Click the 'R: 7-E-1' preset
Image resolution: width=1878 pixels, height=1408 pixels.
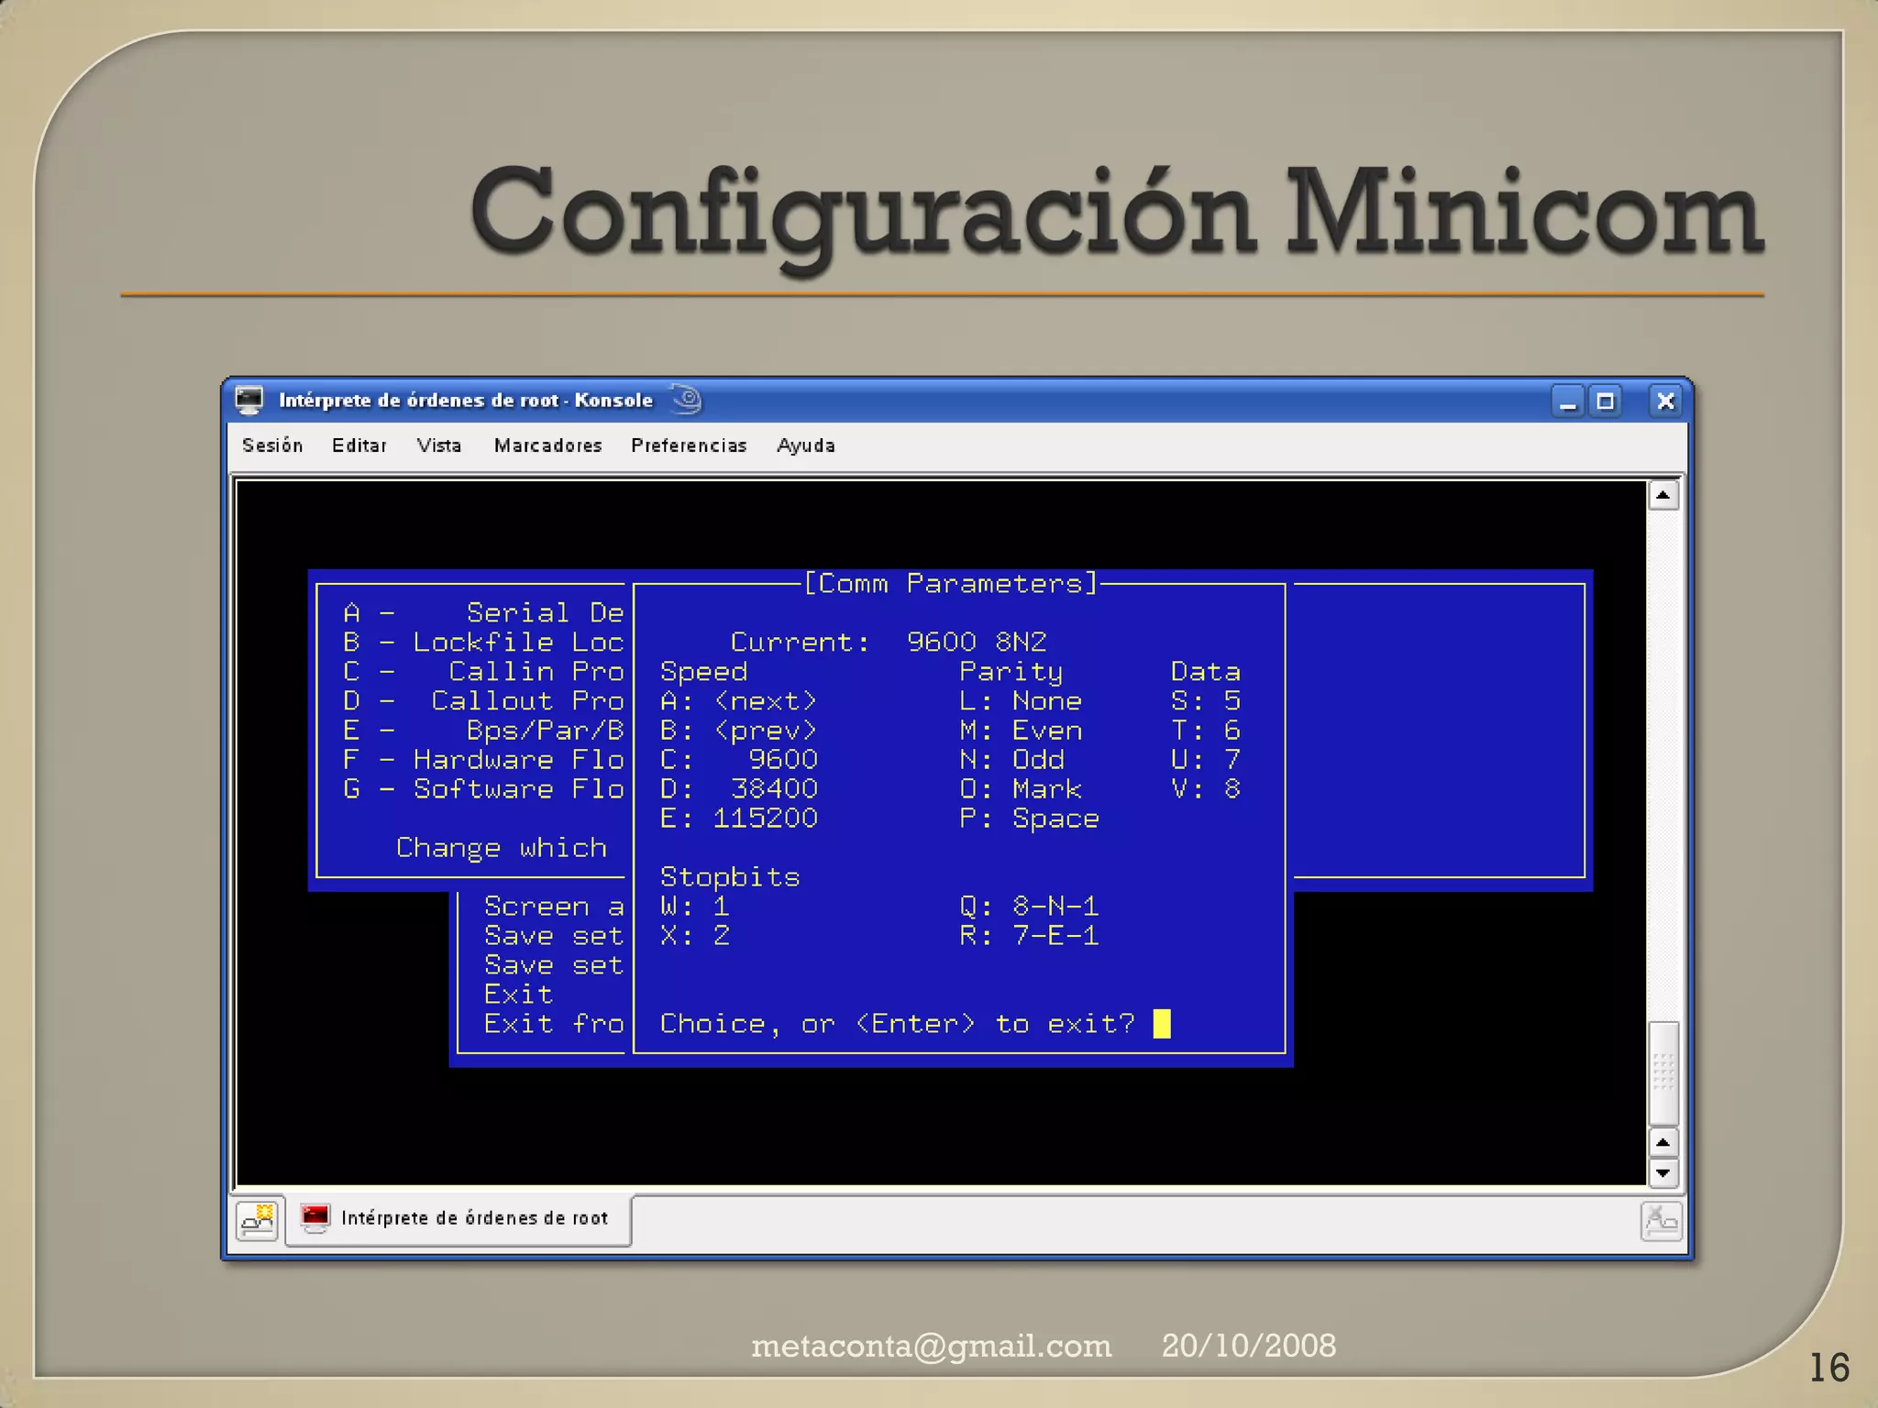(1029, 936)
